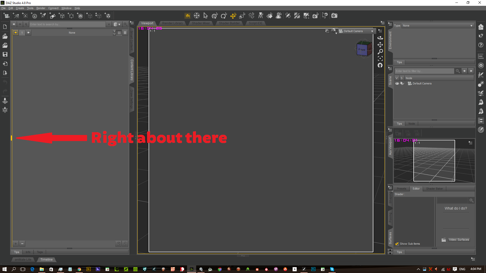Switch to the Scale tool
The height and width of the screenshot is (273, 486).
pos(242,16)
